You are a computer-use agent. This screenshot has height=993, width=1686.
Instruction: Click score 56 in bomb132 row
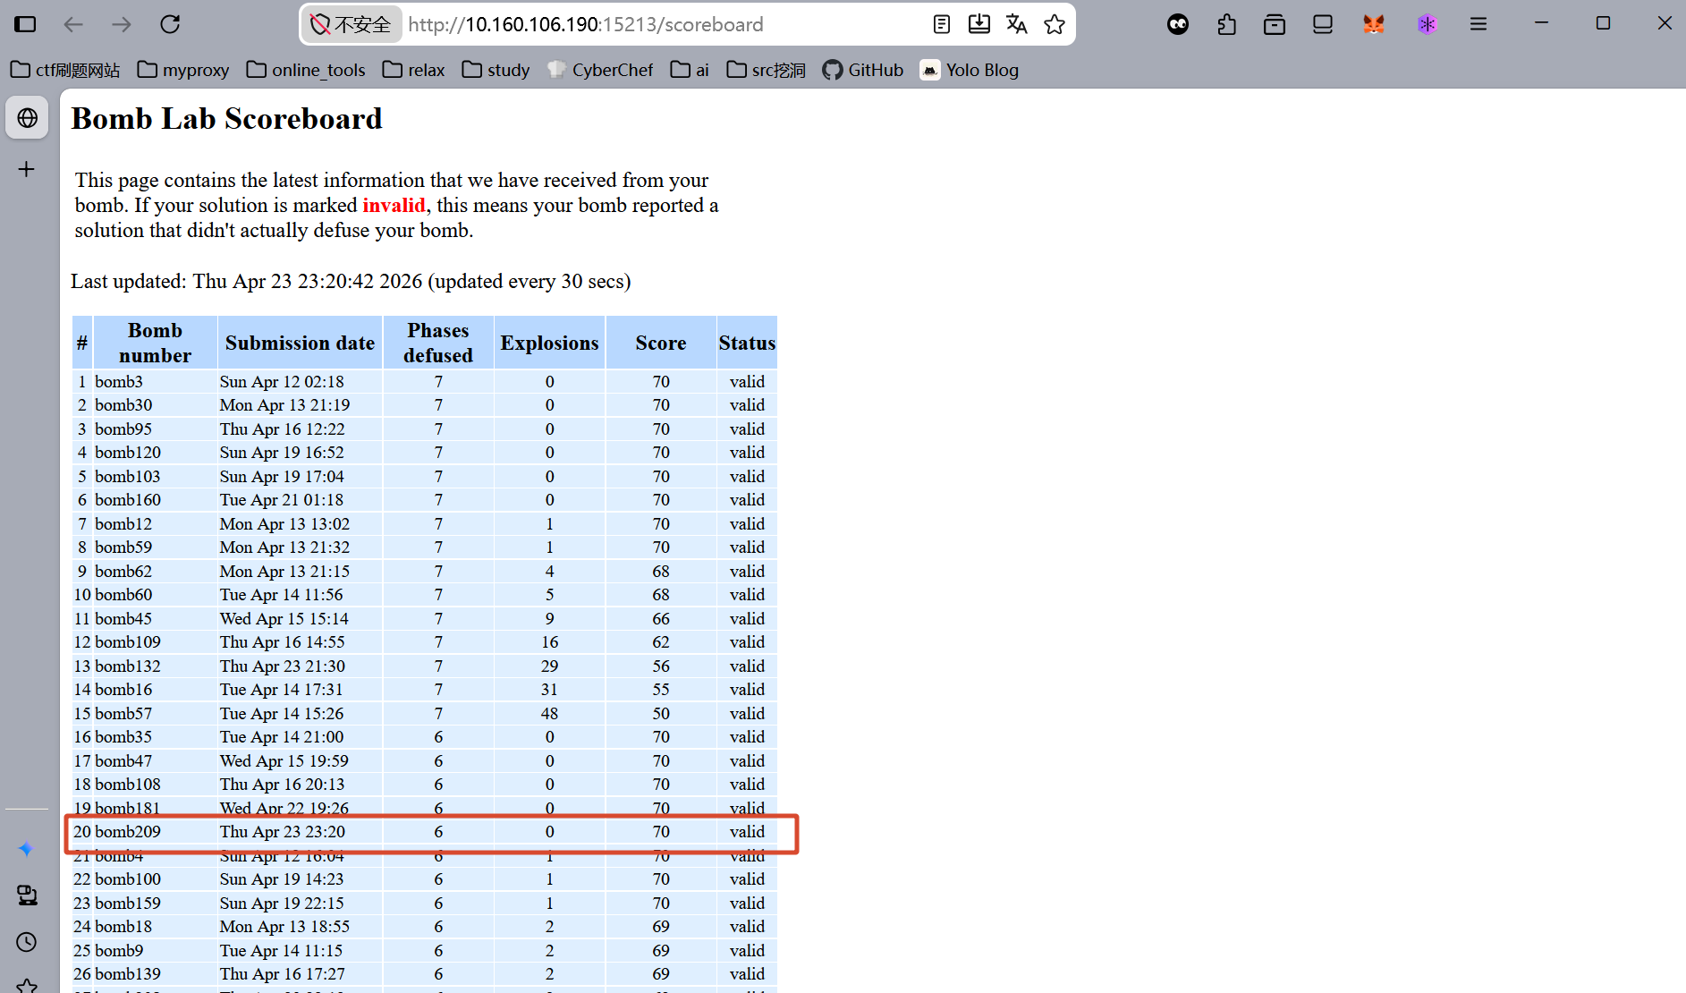[661, 666]
